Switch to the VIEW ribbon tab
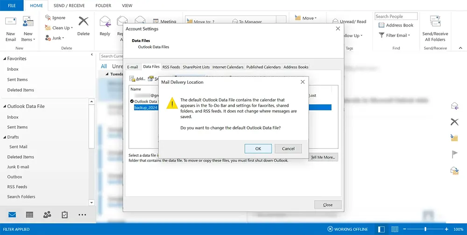 pos(127,5)
